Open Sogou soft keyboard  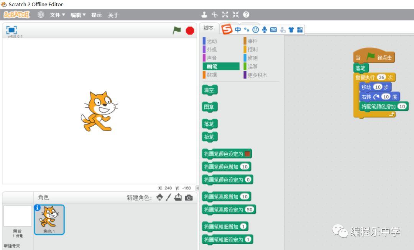[273, 29]
